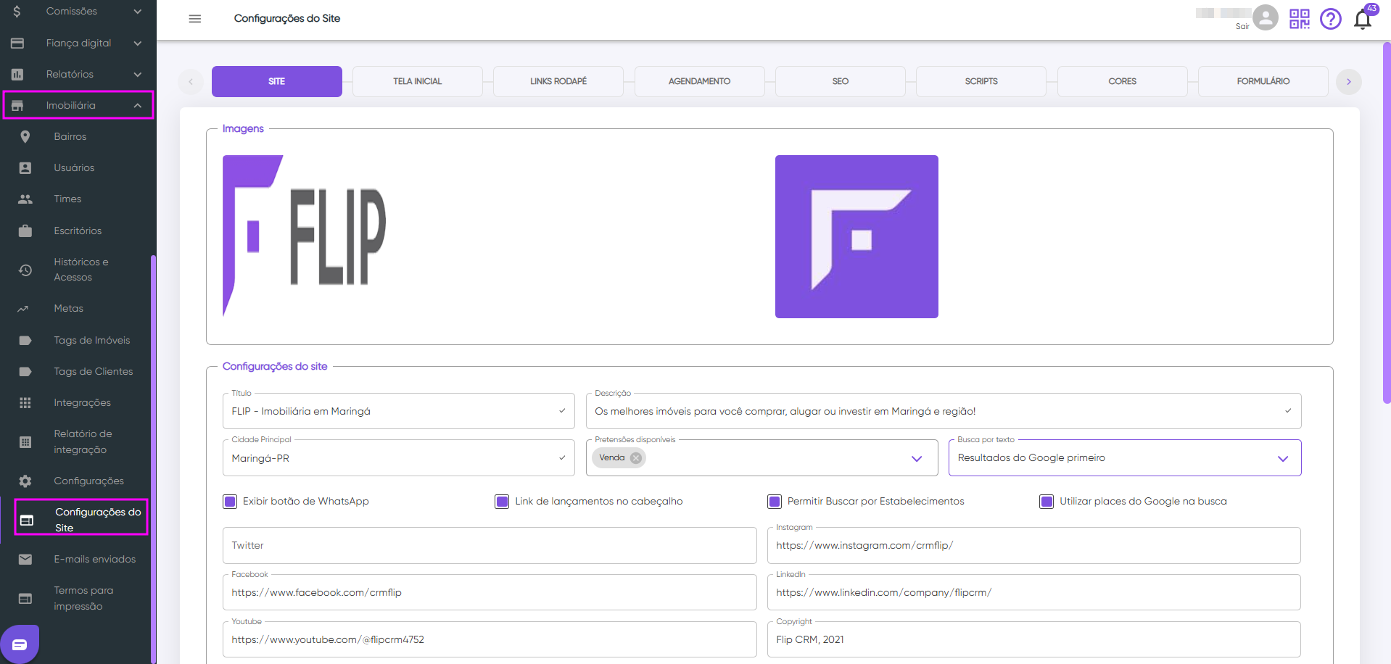Screen dimensions: 1391x664
Task: Focus the Twitter input field
Action: (x=490, y=546)
